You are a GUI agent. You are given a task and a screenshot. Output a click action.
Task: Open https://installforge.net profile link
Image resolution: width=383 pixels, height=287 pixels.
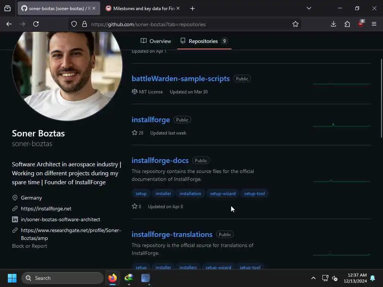click(46, 209)
